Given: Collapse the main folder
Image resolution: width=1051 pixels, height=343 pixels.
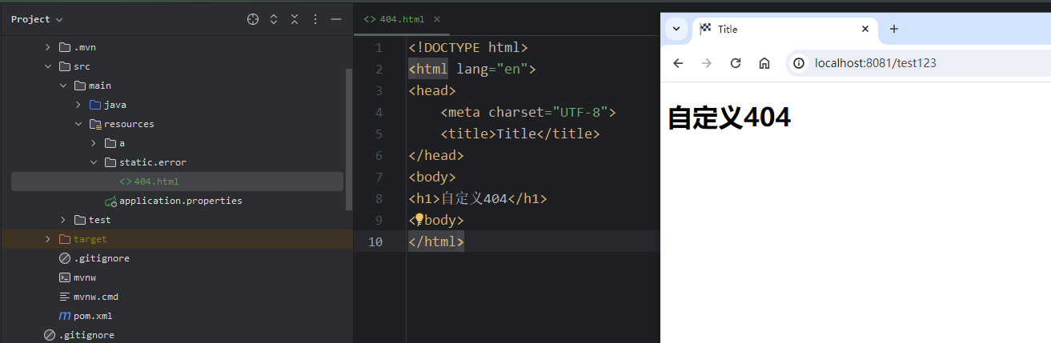Looking at the screenshot, I should (x=63, y=86).
